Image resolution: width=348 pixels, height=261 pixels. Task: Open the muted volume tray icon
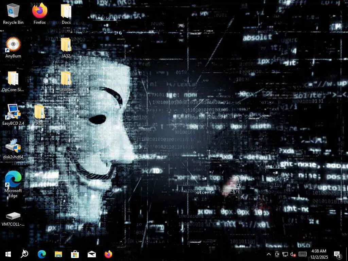tap(293, 254)
